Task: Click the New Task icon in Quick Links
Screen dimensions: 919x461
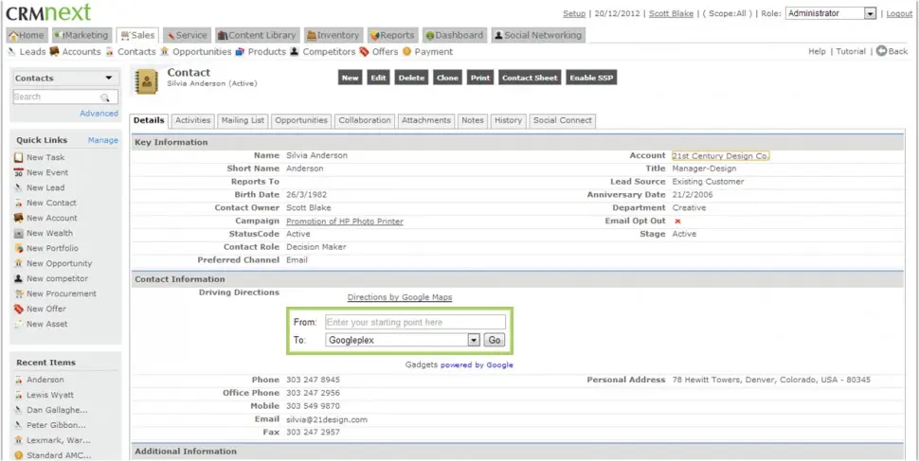Action: pyautogui.click(x=18, y=157)
